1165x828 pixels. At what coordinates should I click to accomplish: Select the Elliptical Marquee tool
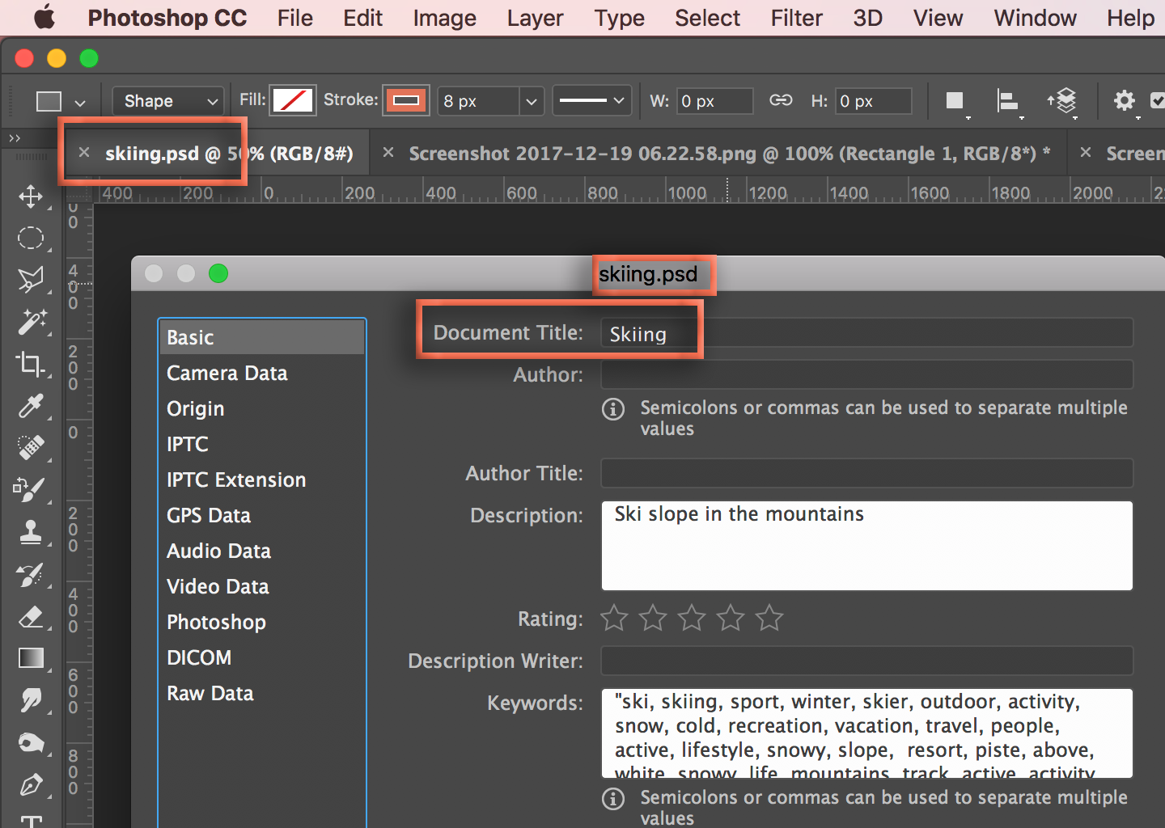(31, 238)
